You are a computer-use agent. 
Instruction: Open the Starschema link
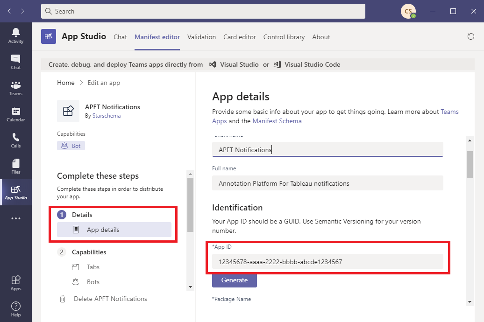tap(107, 116)
